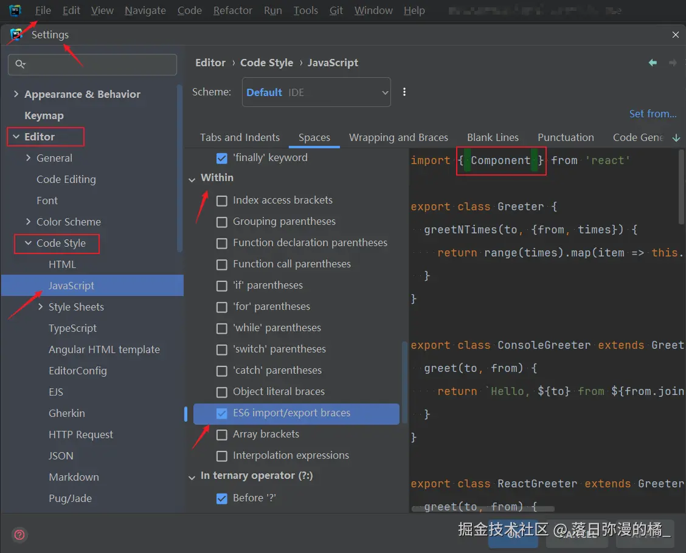Click the search magnifier icon
This screenshot has width=686, height=553.
pyautogui.click(x=20, y=64)
